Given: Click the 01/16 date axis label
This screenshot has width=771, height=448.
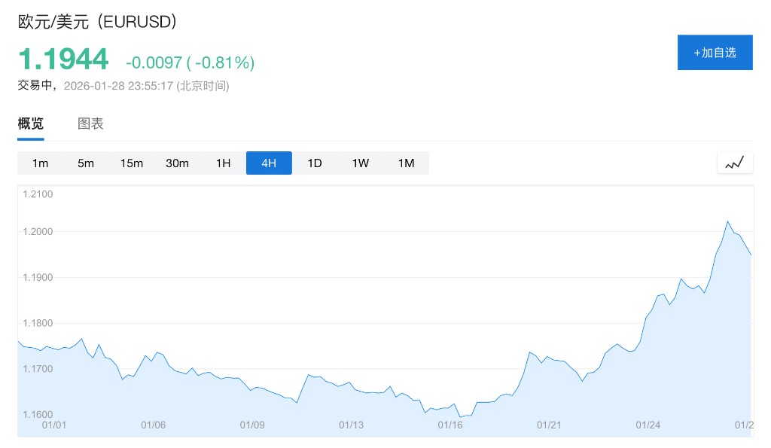Looking at the screenshot, I should tap(450, 425).
